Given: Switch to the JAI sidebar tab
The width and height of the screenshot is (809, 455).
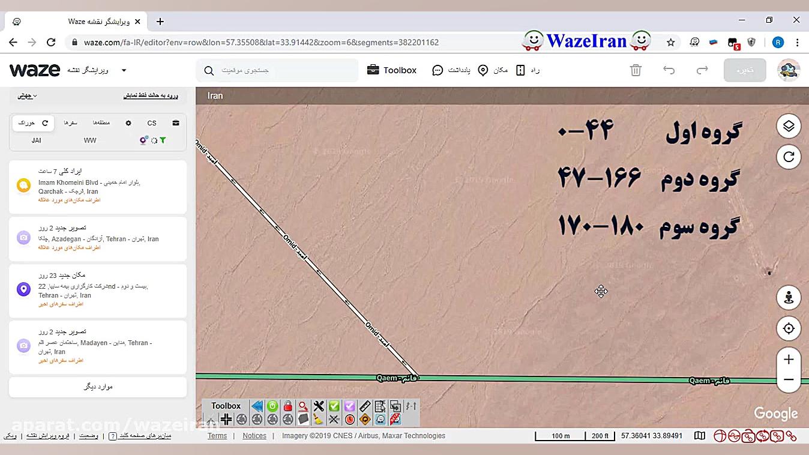Looking at the screenshot, I should coord(37,140).
